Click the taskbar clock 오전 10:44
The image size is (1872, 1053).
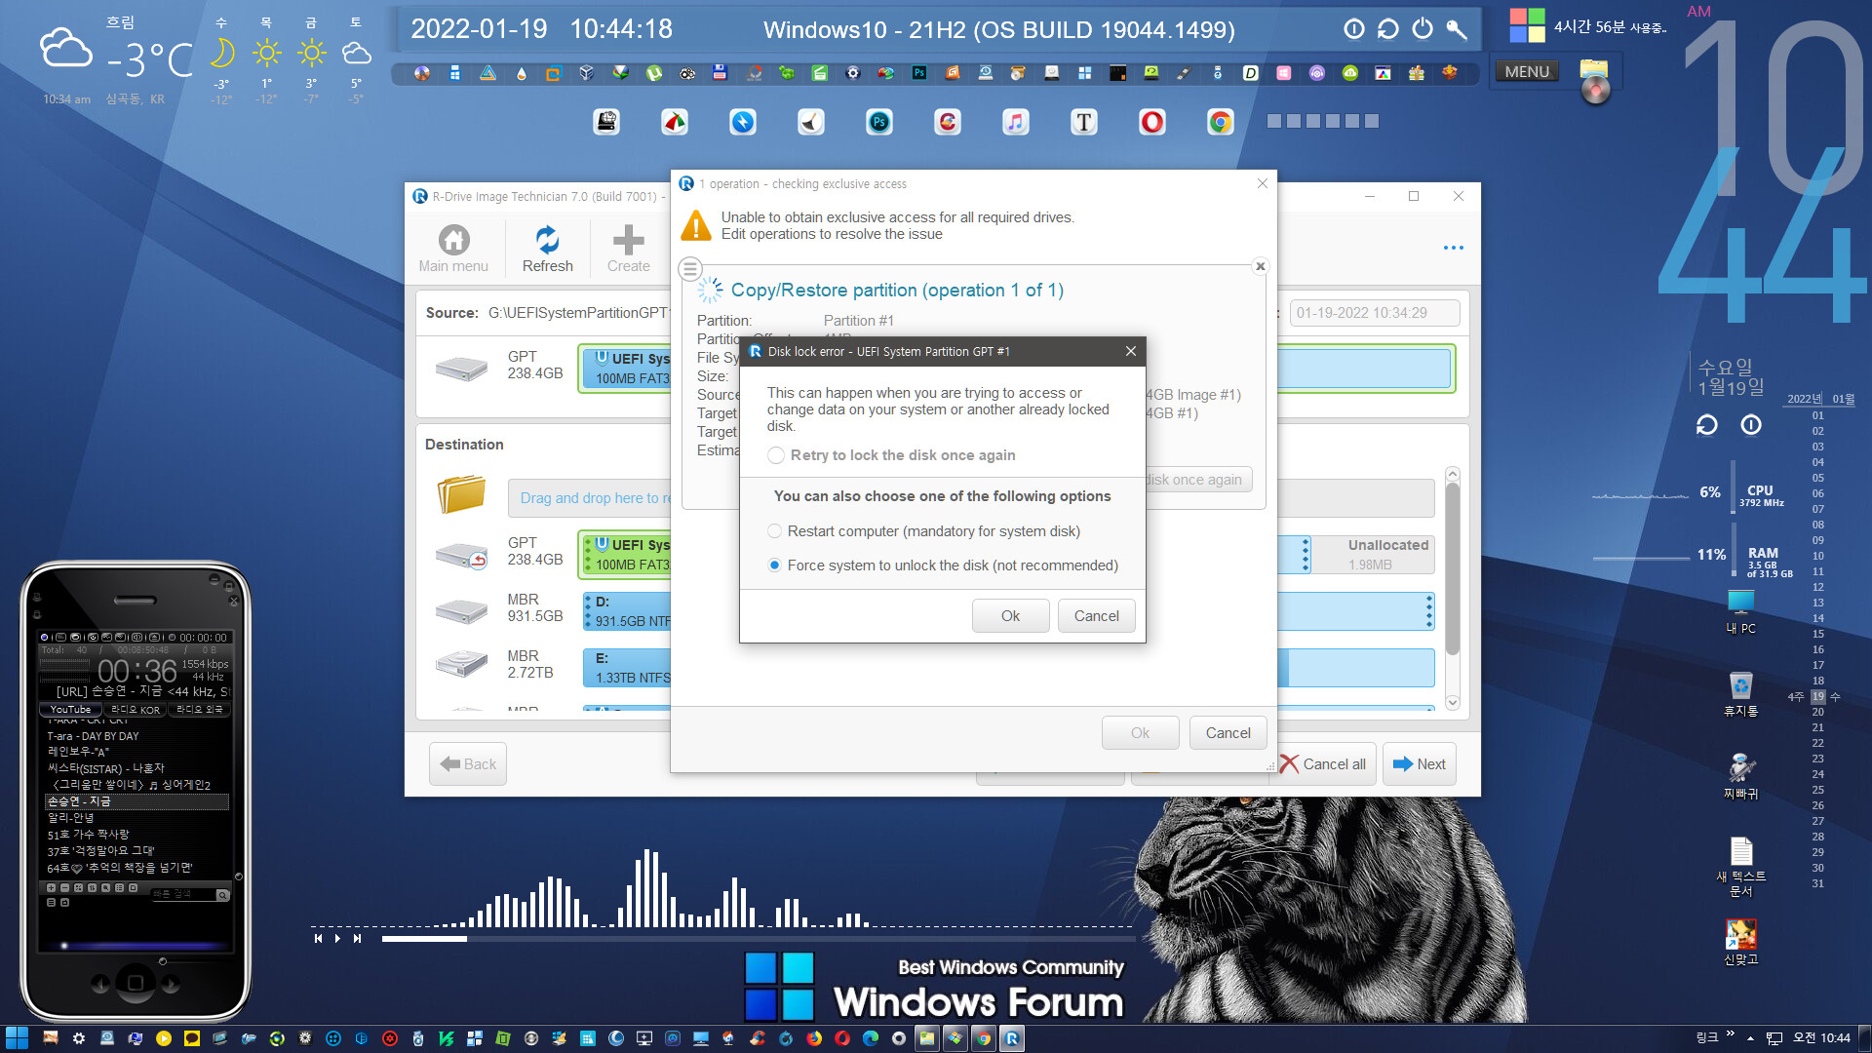(x=1821, y=1038)
